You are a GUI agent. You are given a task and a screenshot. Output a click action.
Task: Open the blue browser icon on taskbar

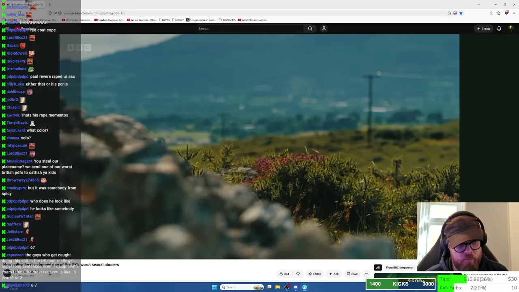click(305, 287)
